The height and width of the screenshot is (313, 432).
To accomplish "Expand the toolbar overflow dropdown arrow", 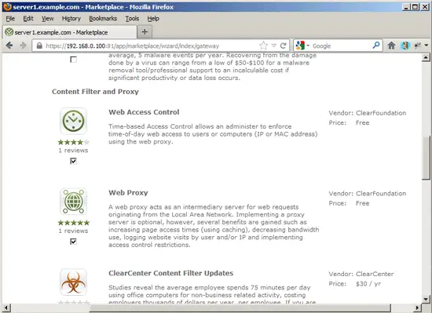I will tap(427, 45).
